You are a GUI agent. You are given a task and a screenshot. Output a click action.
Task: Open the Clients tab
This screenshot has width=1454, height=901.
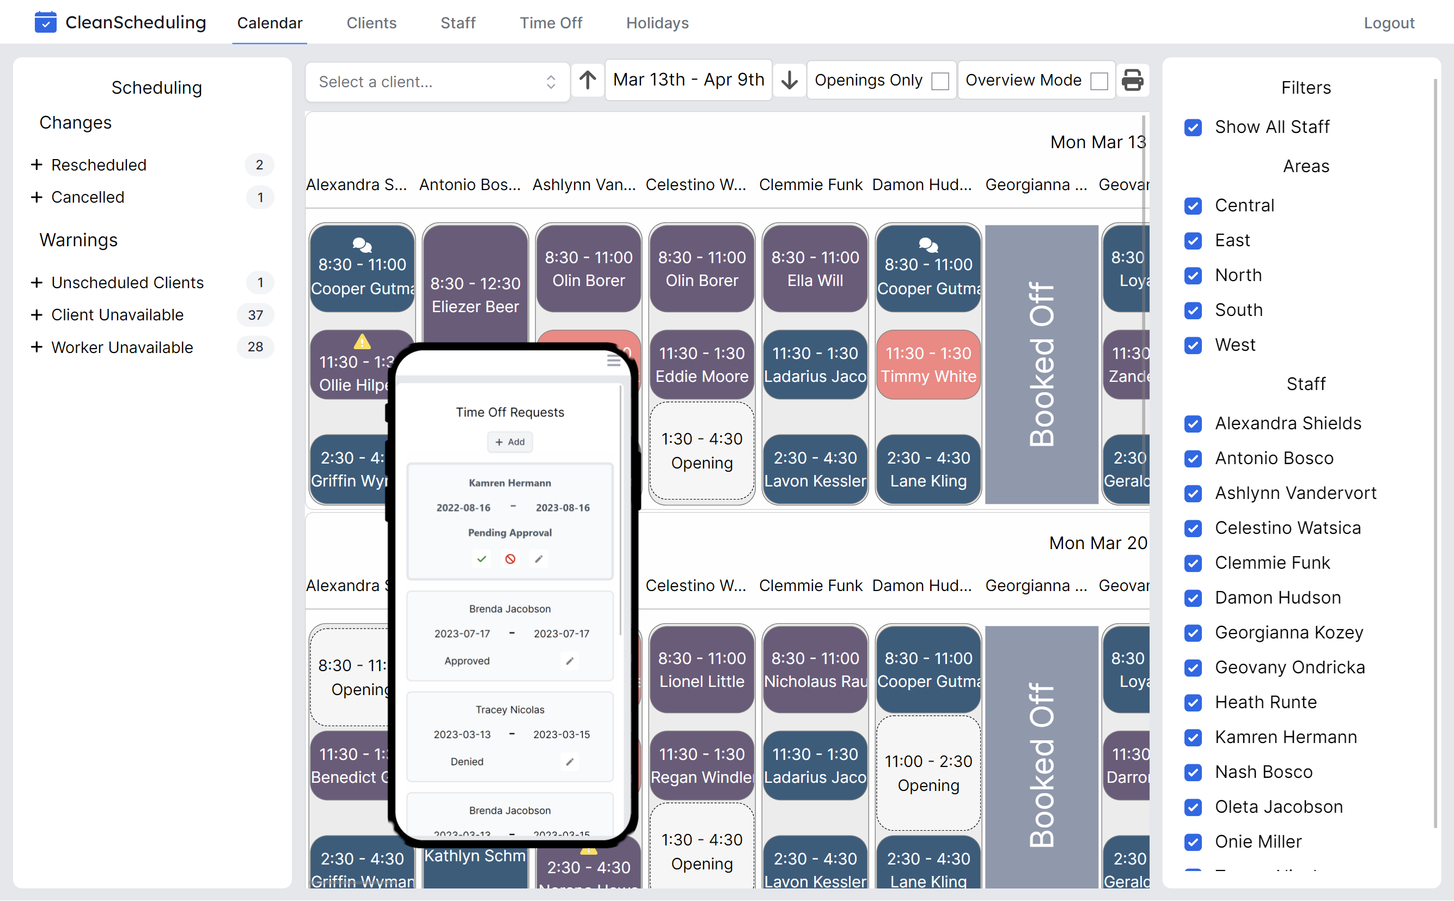click(x=371, y=23)
